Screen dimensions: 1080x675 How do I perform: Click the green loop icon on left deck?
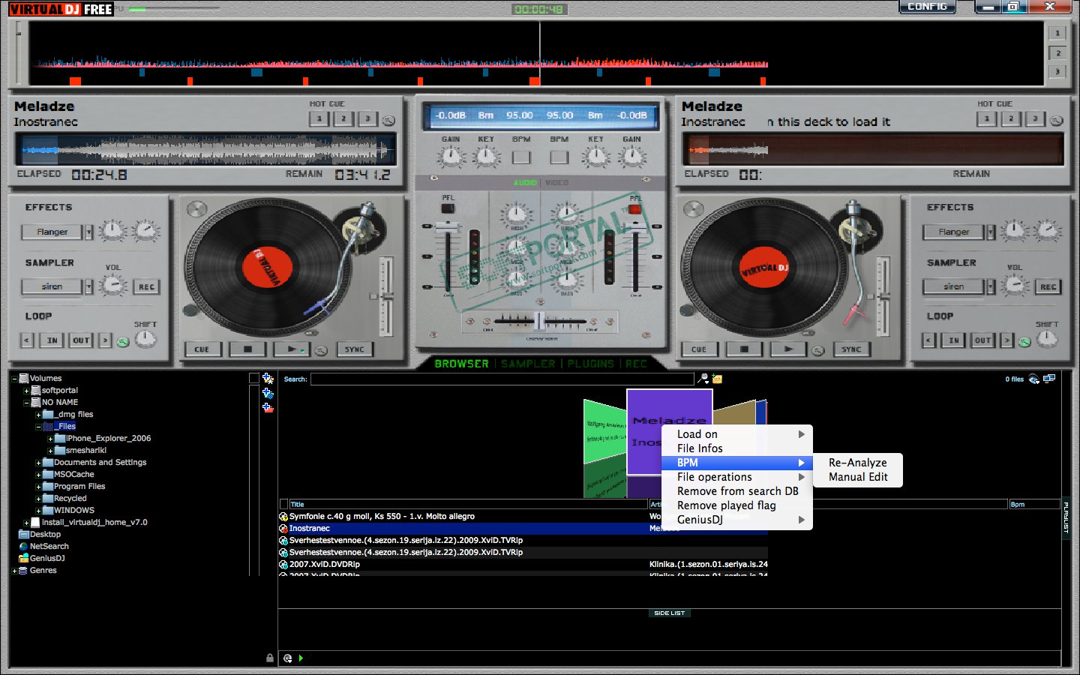pyautogui.click(x=123, y=341)
